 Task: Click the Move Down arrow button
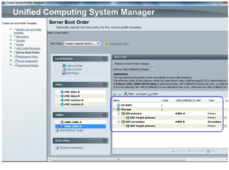coord(196,151)
